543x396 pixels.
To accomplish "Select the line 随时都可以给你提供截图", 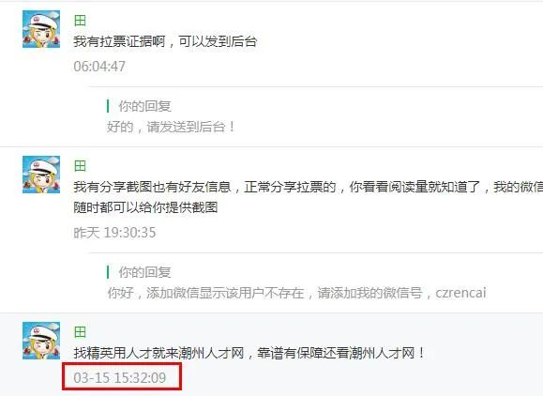I will (145, 207).
